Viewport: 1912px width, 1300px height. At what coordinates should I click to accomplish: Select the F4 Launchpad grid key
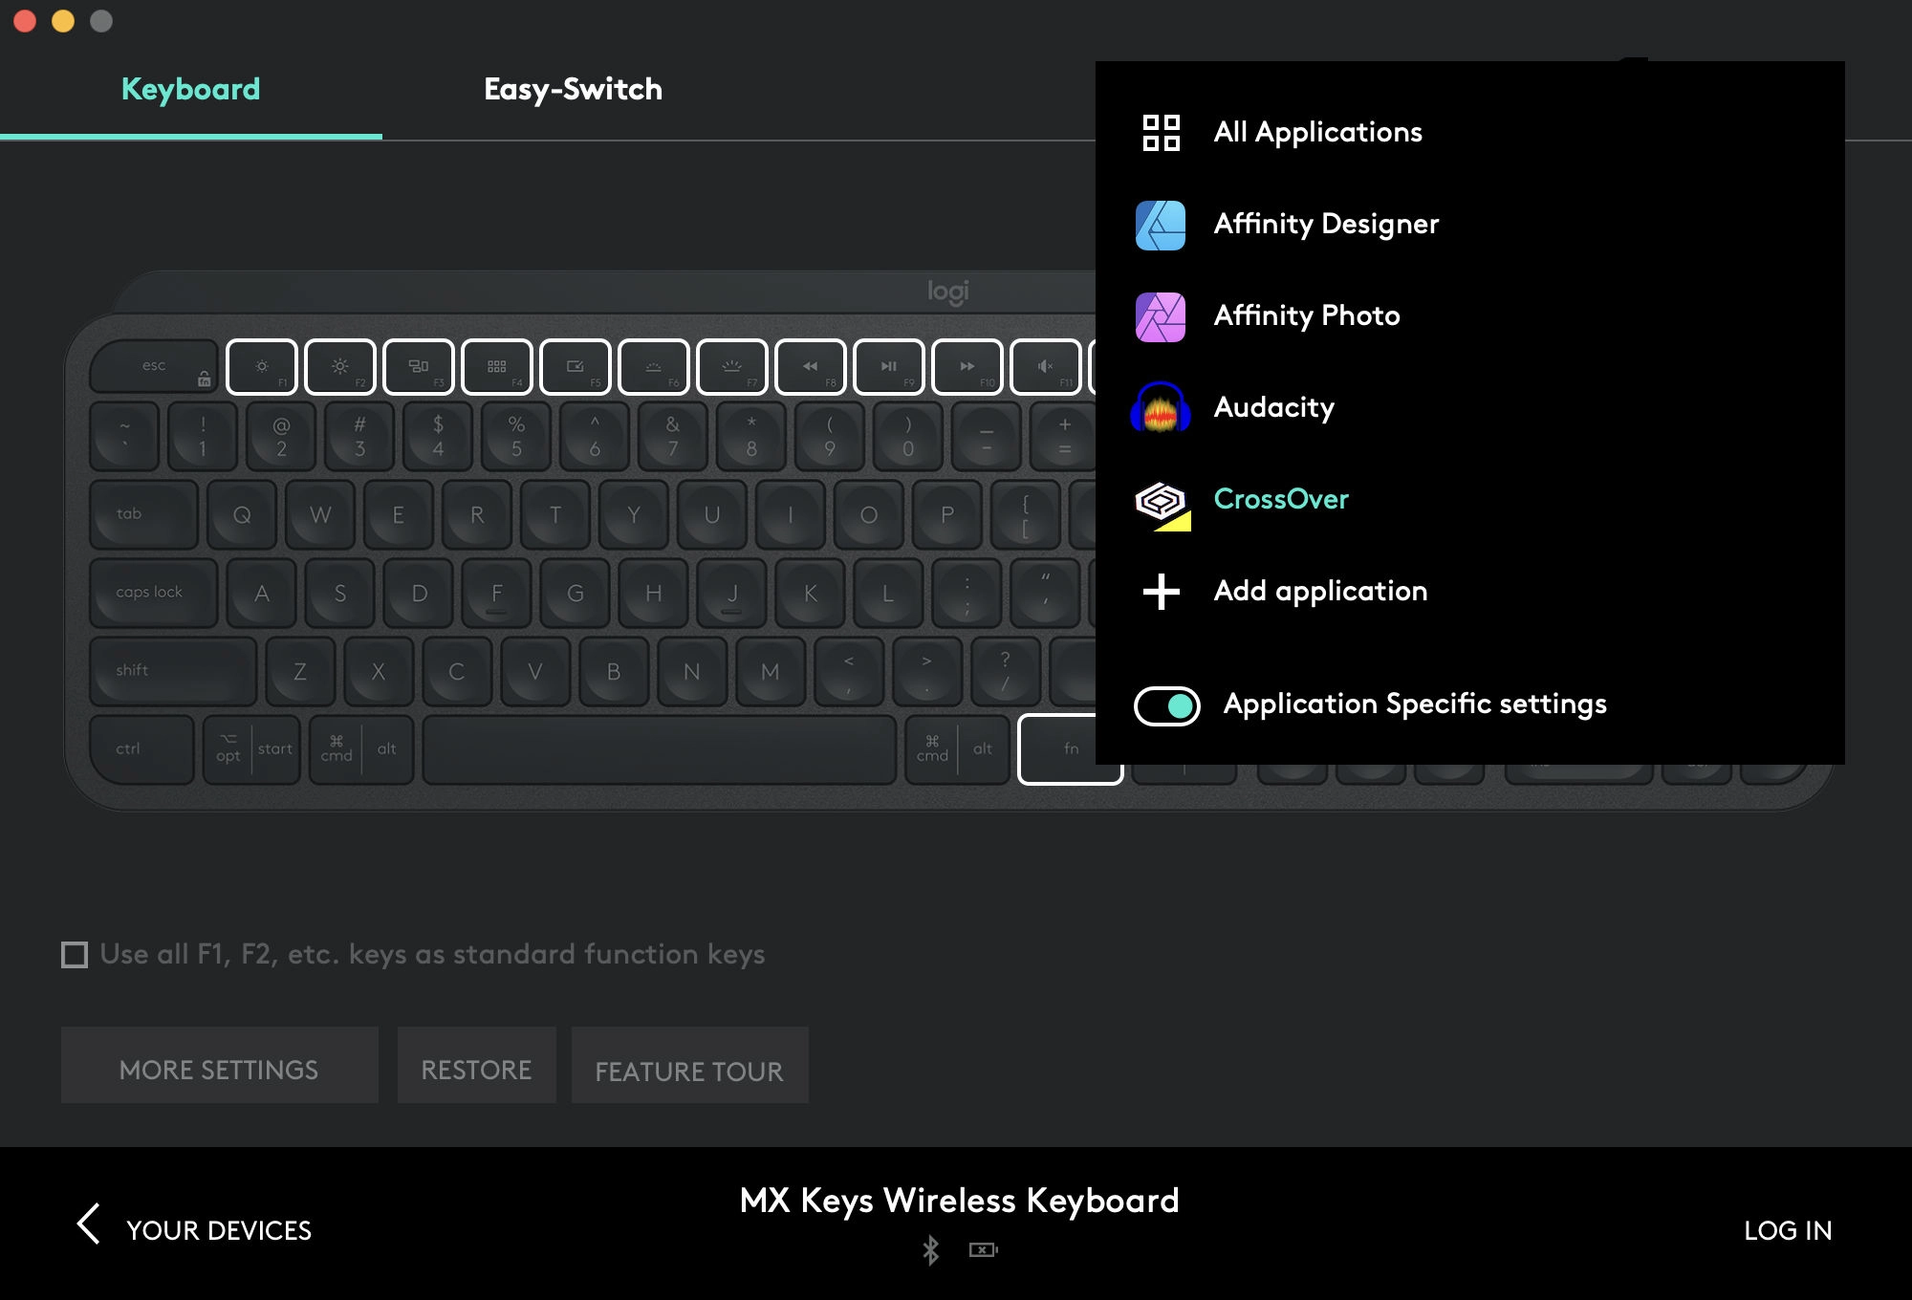[x=497, y=367]
